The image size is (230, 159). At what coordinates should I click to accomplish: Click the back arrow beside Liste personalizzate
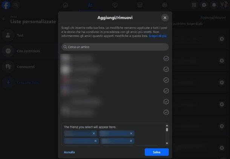tap(4, 19)
